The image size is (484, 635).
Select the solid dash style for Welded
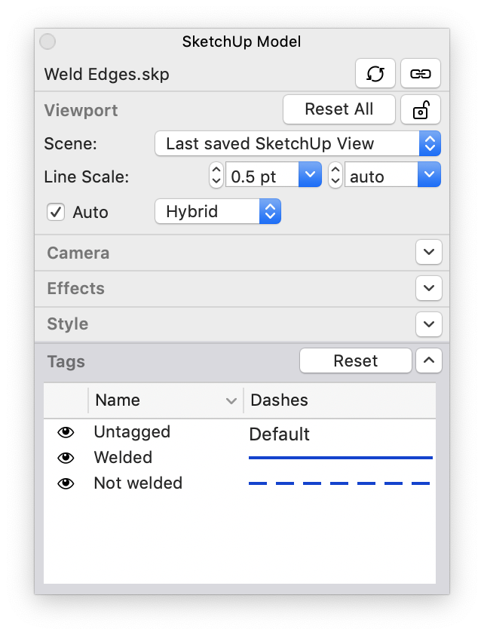pyautogui.click(x=340, y=458)
